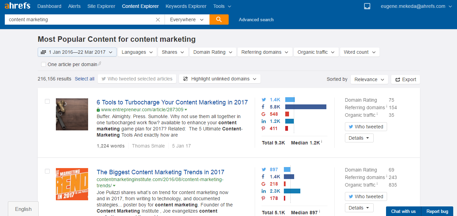The image size is (457, 216).
Task: Run search with the orange magnifier button
Action: (219, 20)
